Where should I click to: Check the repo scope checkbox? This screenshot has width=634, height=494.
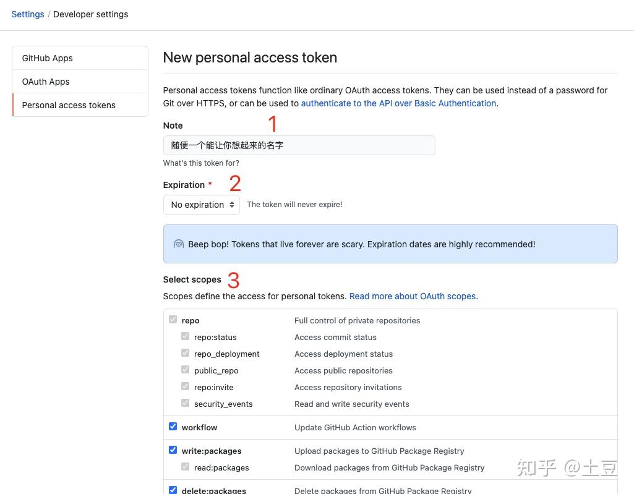173,319
